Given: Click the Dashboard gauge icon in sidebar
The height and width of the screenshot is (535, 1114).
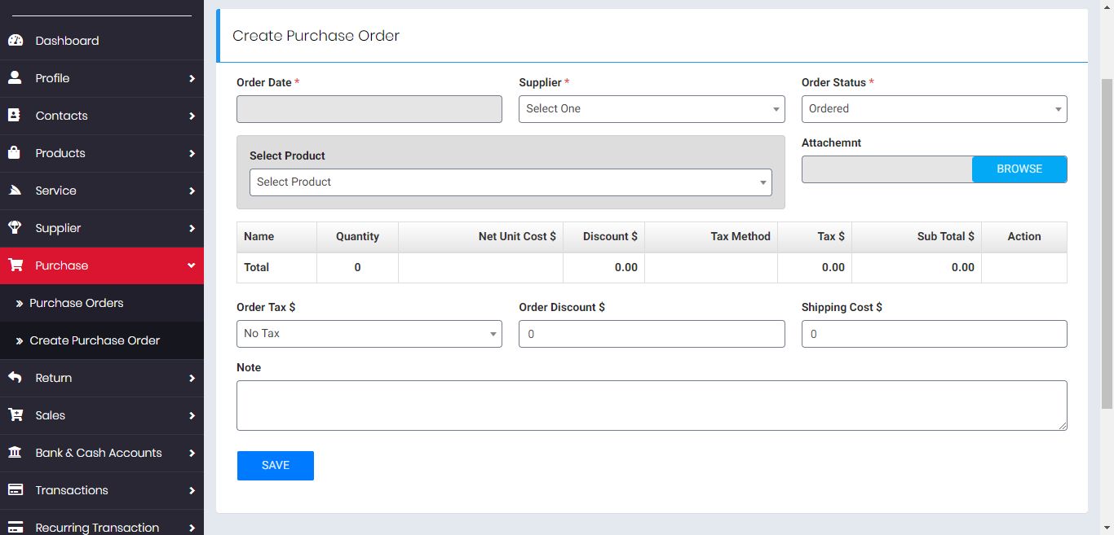Looking at the screenshot, I should [15, 41].
